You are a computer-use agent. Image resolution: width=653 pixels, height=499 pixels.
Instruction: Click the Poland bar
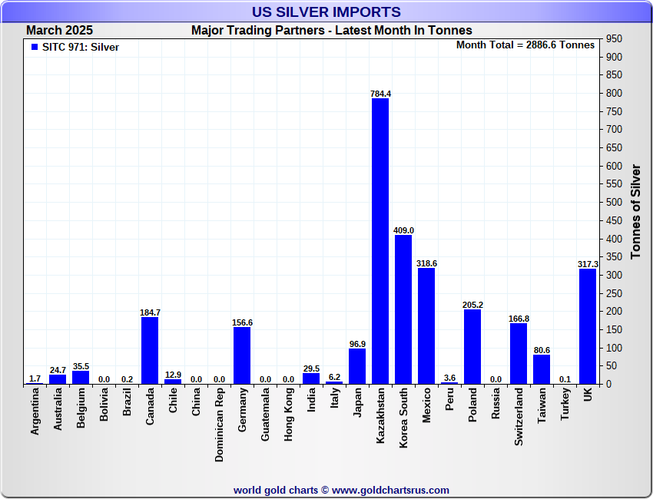[472, 347]
